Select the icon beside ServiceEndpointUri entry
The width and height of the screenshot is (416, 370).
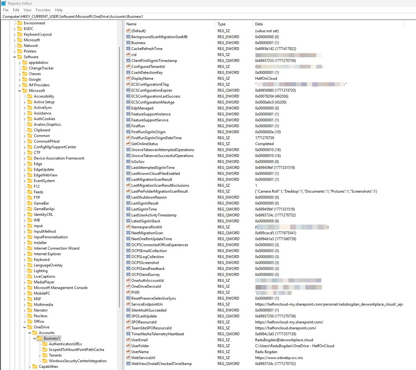[x=128, y=304]
